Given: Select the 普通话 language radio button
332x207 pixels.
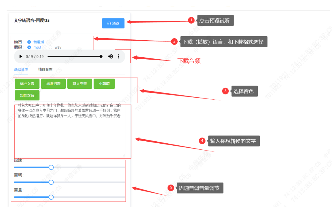Looking at the screenshot, I should pos(29,42).
